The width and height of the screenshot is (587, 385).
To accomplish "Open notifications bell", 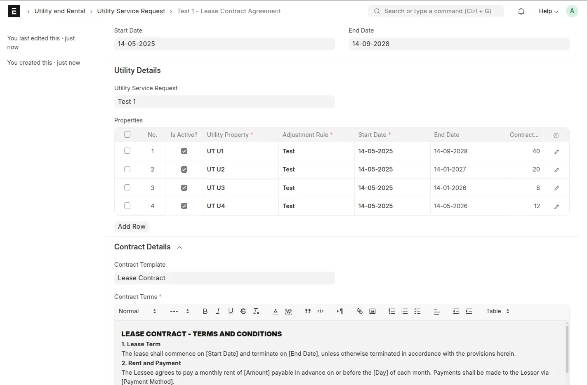I will [x=521, y=11].
